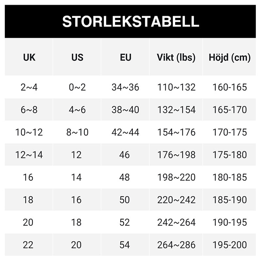This screenshot has width=261, height=261.
Task: Click height cell 165-170
Action: pyautogui.click(x=230, y=110)
